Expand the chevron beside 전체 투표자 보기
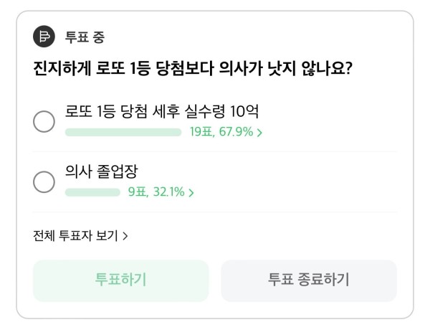The width and height of the screenshot is (430, 330). click(125, 236)
